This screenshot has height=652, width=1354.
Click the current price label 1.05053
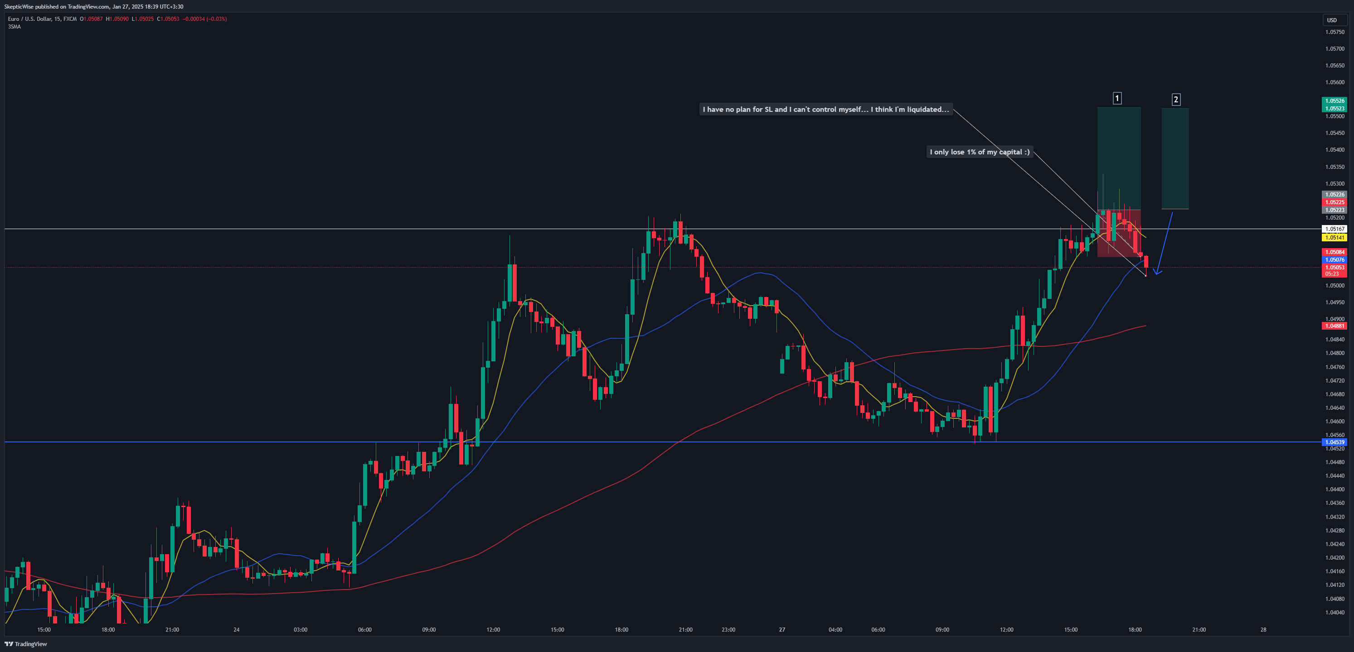tap(1334, 267)
